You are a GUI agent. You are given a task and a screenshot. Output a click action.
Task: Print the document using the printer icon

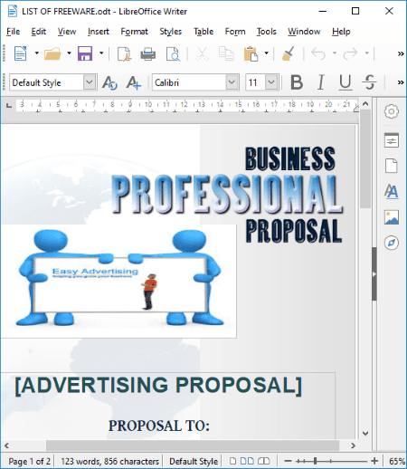click(148, 54)
